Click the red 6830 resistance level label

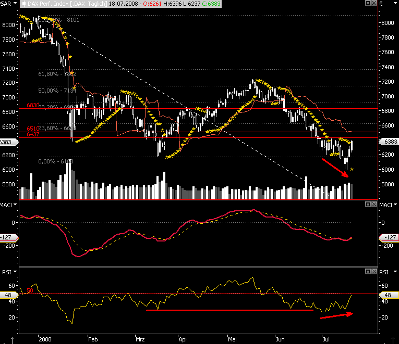tap(33, 105)
